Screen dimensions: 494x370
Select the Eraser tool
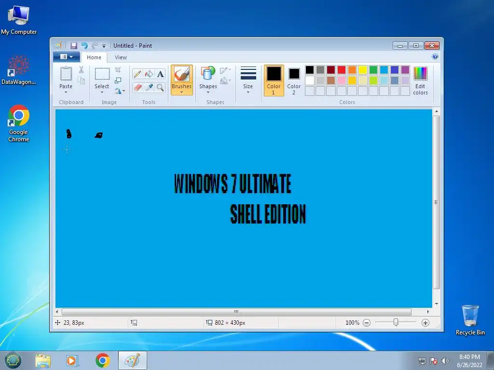(137, 87)
